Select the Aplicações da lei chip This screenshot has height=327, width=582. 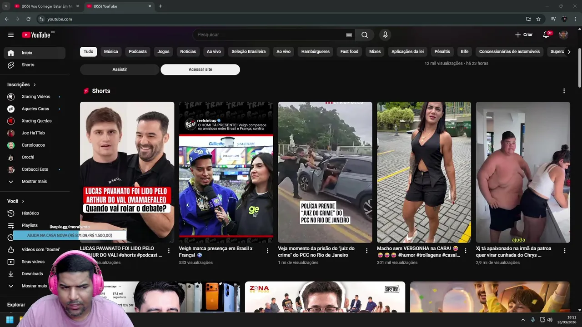click(407, 52)
